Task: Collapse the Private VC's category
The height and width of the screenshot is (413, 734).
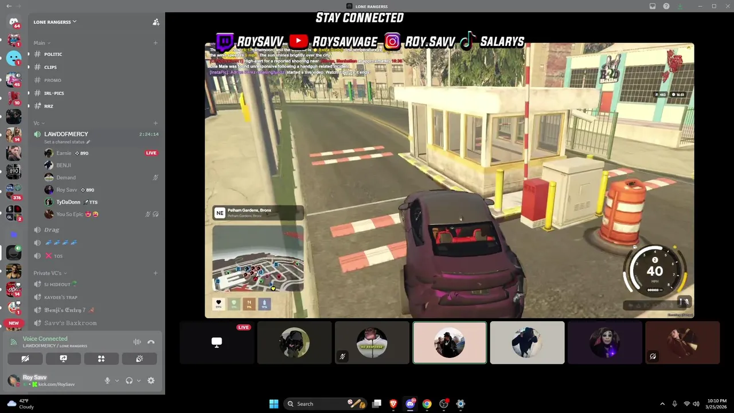Action: pos(50,273)
